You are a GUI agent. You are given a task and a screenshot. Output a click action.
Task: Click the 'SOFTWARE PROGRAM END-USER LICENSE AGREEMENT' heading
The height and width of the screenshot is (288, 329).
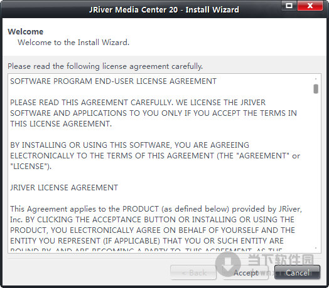(x=113, y=81)
